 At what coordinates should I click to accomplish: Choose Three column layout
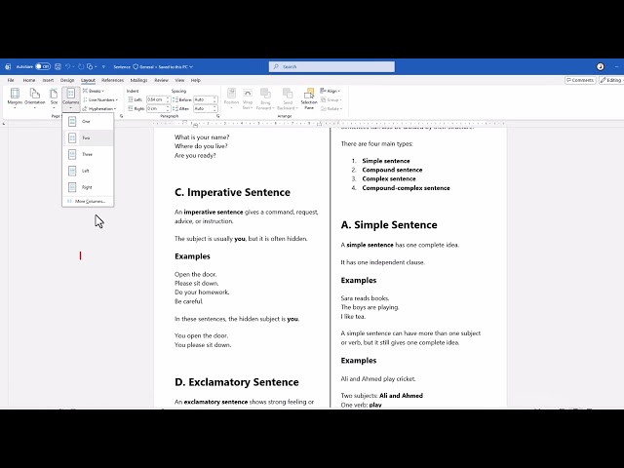(x=88, y=154)
